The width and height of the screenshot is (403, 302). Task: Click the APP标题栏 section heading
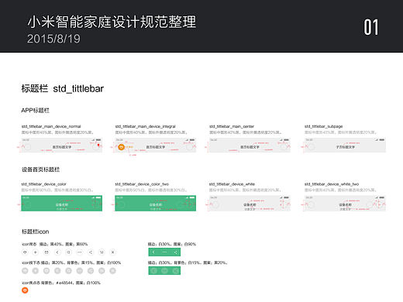click(35, 111)
